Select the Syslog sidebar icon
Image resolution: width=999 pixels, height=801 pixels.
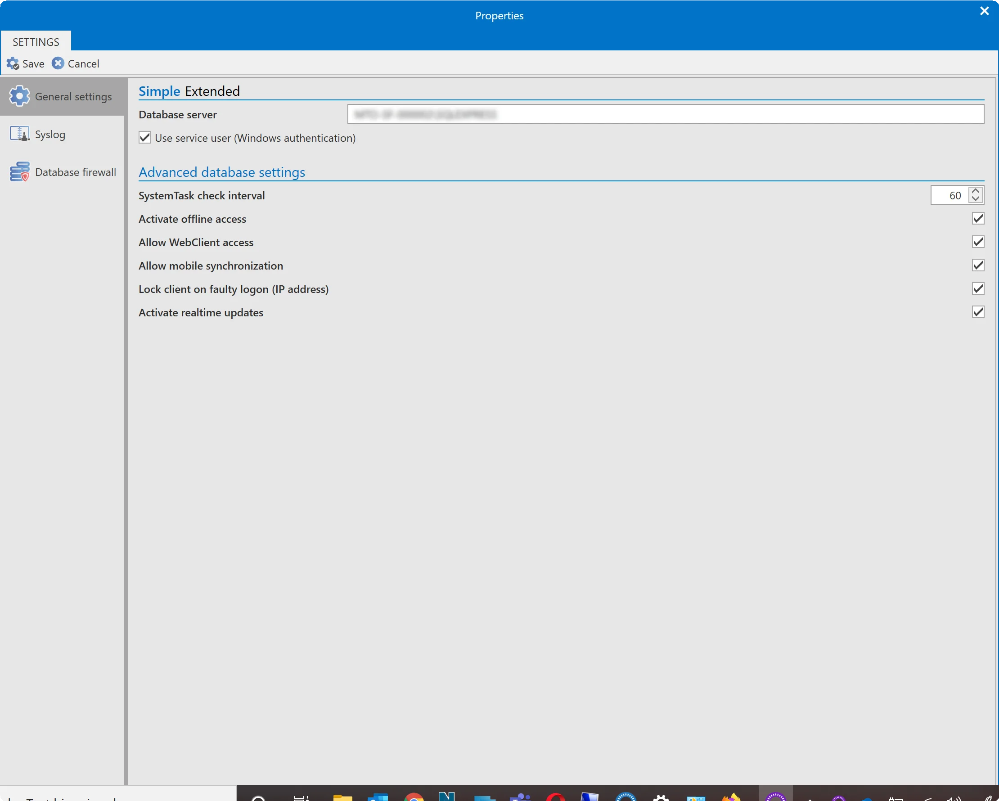19,134
